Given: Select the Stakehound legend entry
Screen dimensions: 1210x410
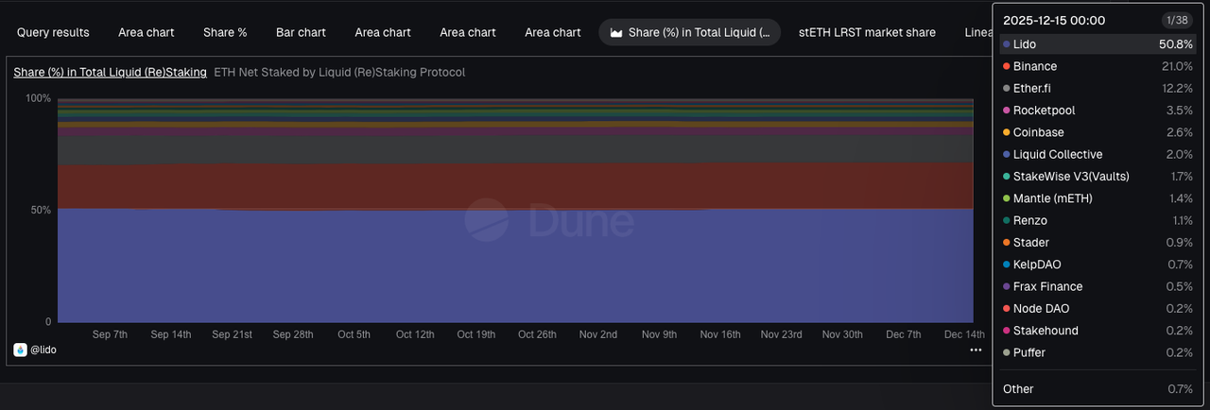Looking at the screenshot, I should [1097, 331].
